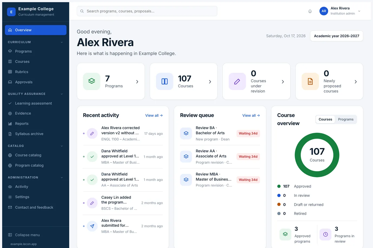Collapse the Catalog sidebar section

point(62,146)
